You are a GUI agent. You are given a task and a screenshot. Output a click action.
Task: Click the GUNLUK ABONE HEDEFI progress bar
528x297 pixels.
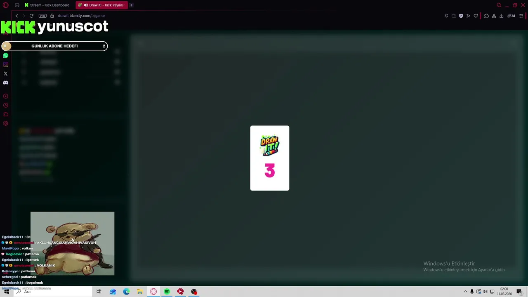(54, 46)
